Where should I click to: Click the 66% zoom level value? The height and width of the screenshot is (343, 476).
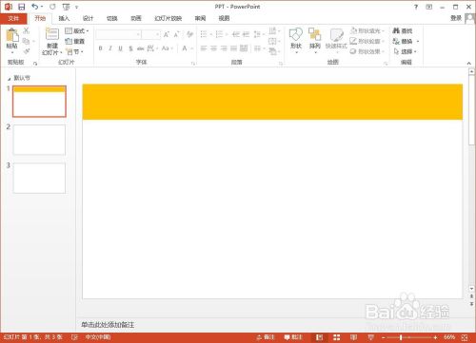tap(449, 337)
